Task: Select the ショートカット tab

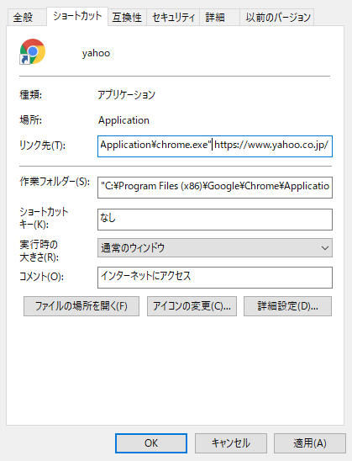Action: tap(77, 16)
